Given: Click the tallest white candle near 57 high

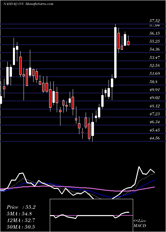Looking at the screenshot, I should (115, 52).
